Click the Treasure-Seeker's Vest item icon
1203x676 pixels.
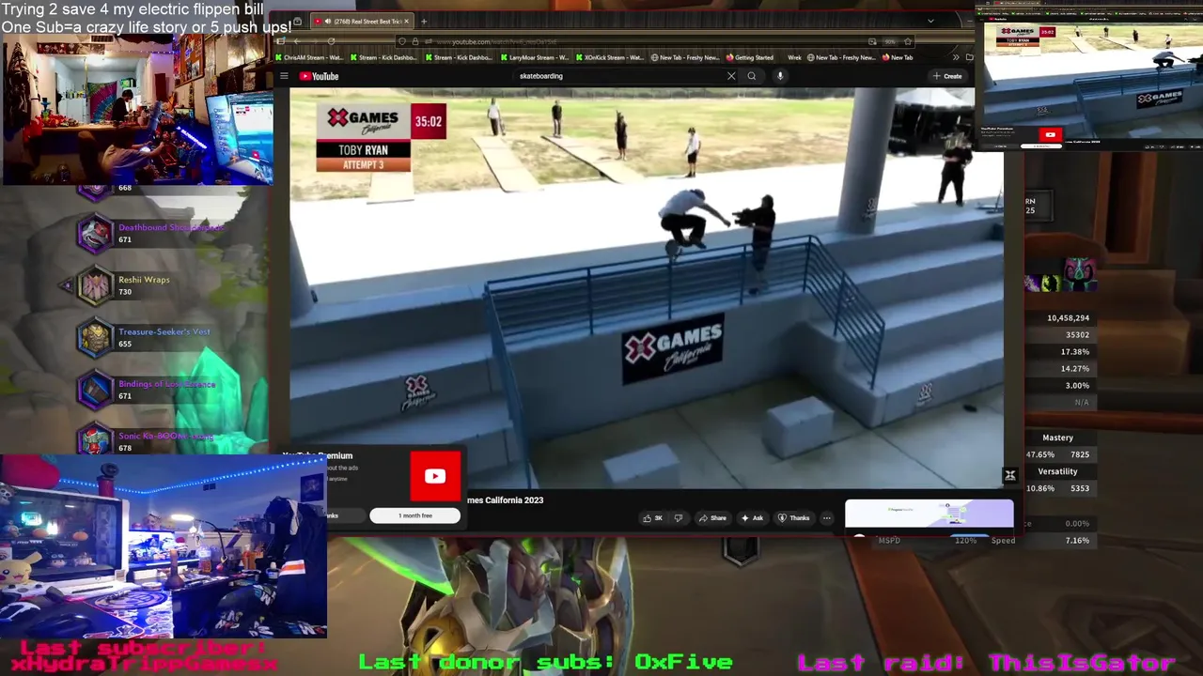pos(95,338)
